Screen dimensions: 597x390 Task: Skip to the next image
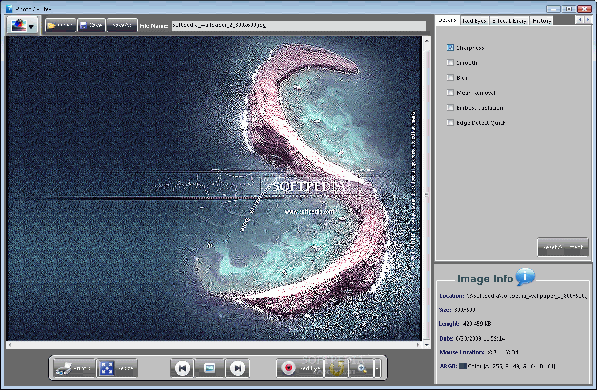coord(238,368)
